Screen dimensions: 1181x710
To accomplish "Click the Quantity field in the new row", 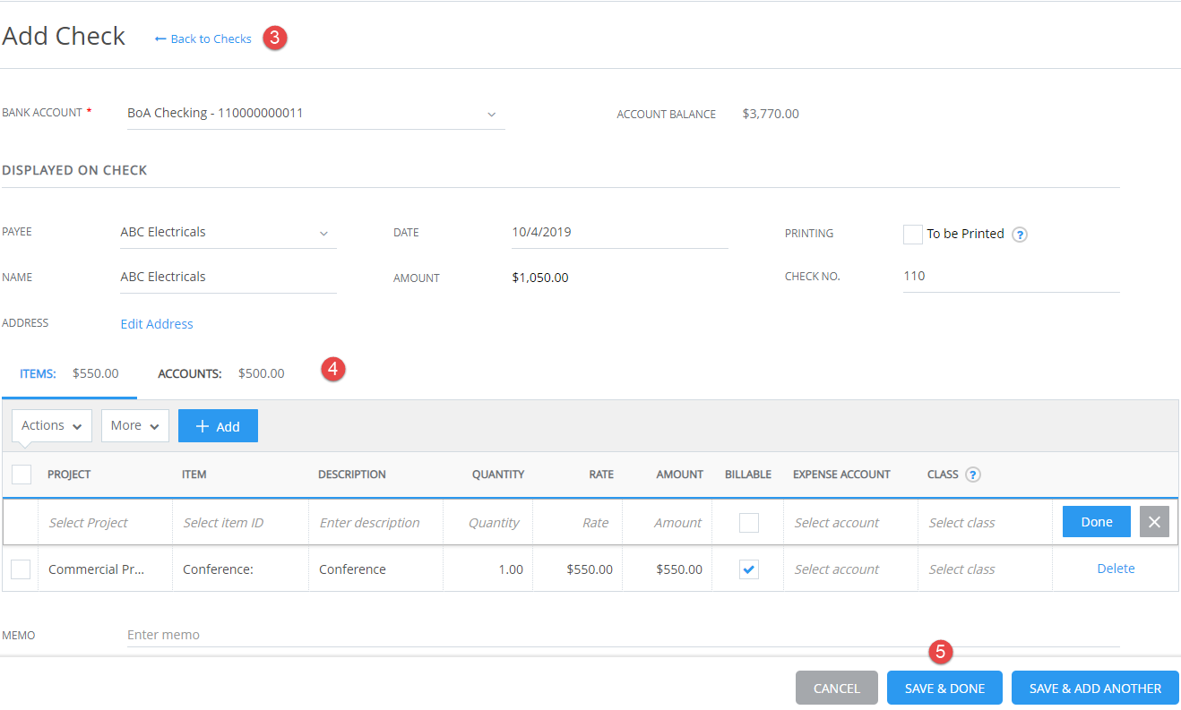I will tap(487, 523).
